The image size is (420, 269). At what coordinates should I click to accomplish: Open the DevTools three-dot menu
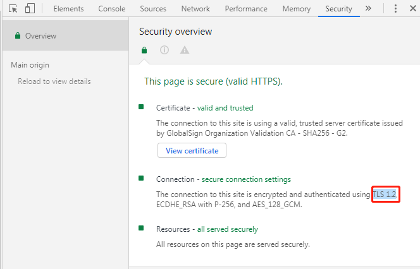395,9
